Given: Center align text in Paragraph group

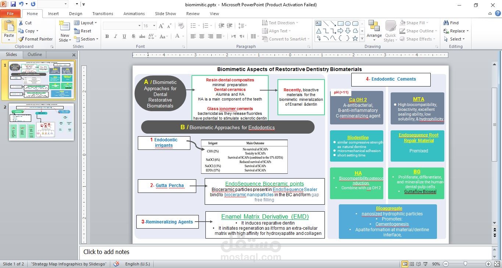Looking at the screenshot, I should click(202, 36).
